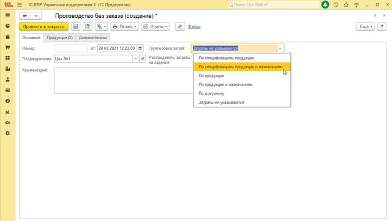Open the treasury card section in sidebar
This screenshot has width=392, height=221.
[x=7, y=90]
